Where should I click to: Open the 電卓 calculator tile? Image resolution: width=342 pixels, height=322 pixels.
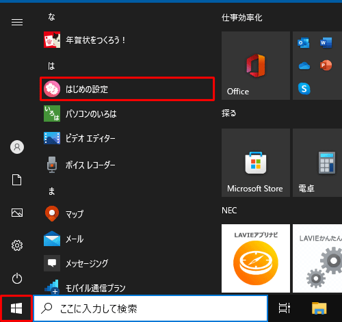(317, 163)
